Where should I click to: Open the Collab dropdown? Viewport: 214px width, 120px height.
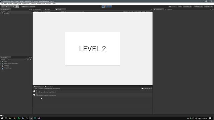pos(173,7)
